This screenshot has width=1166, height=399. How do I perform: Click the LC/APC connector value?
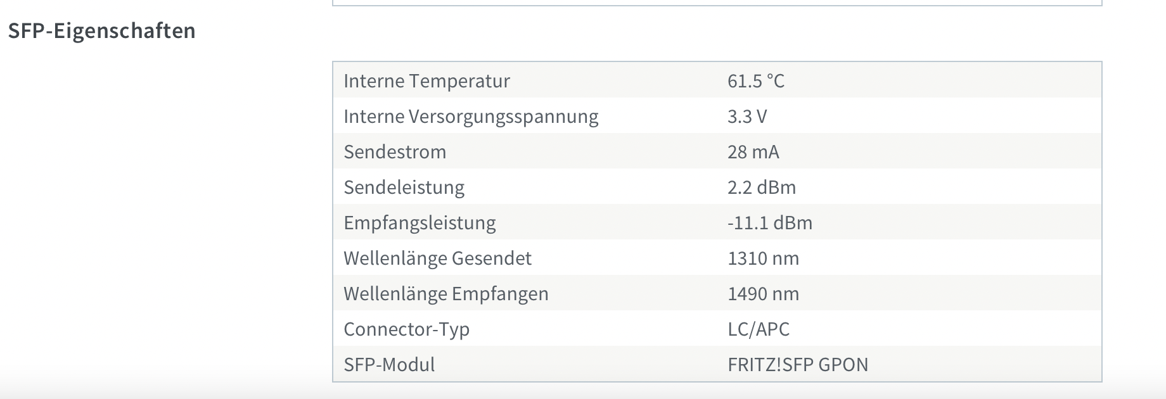point(759,329)
